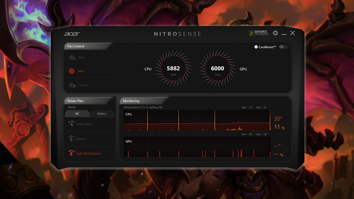354x199 pixels.
Task: Click the Acer logo
Action: pos(72,34)
